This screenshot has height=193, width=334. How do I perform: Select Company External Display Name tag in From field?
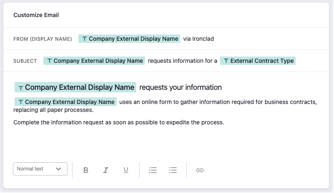tap(129, 39)
